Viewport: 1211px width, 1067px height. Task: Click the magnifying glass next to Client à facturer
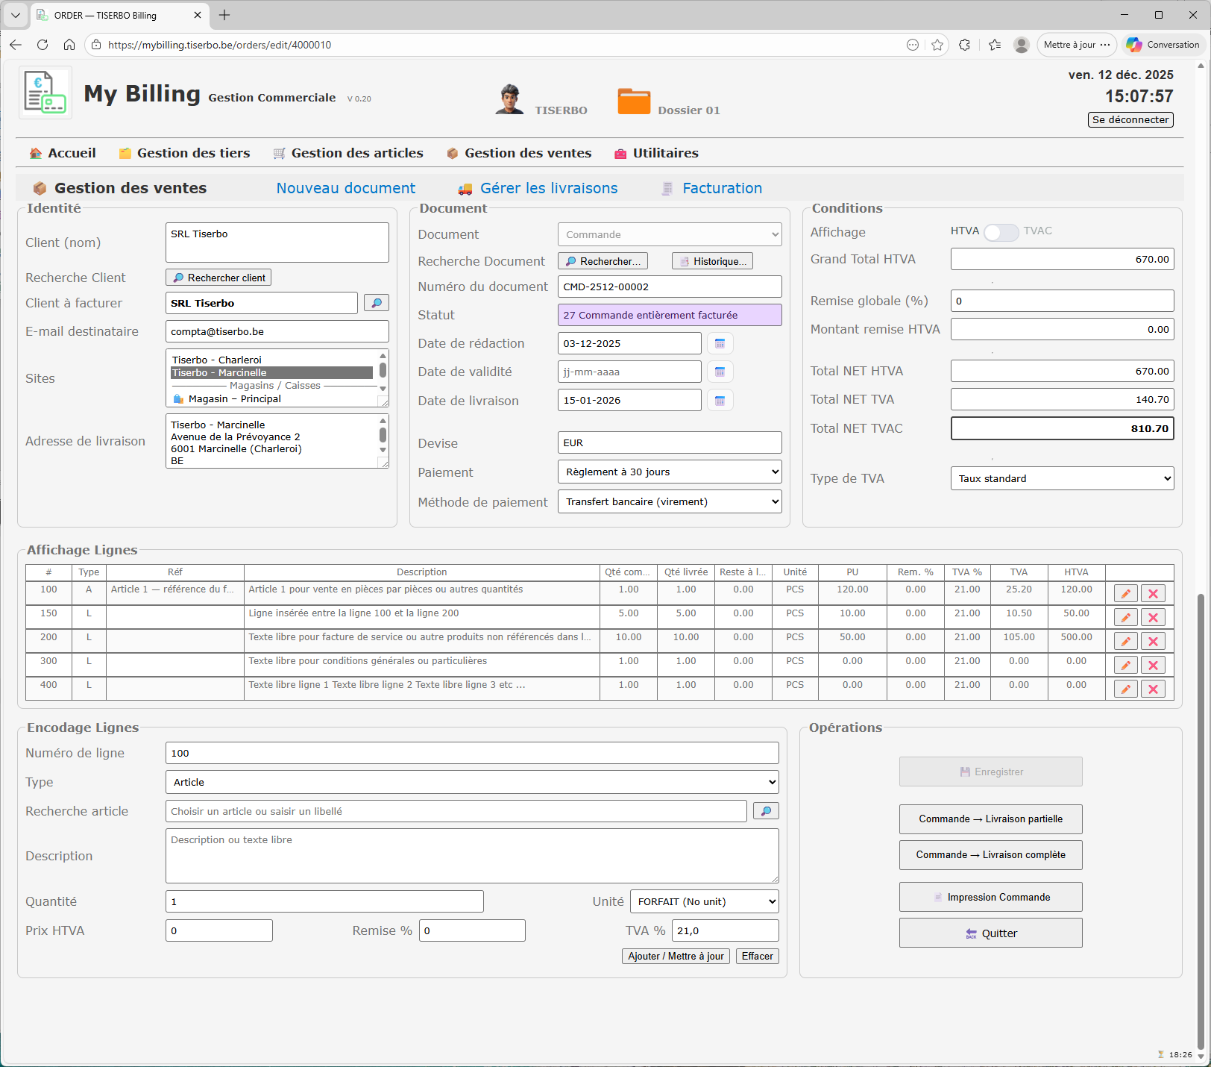pyautogui.click(x=376, y=302)
